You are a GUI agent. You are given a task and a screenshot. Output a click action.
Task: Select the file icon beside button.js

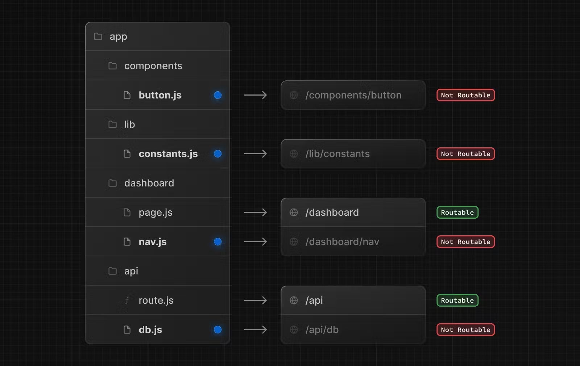click(x=127, y=95)
